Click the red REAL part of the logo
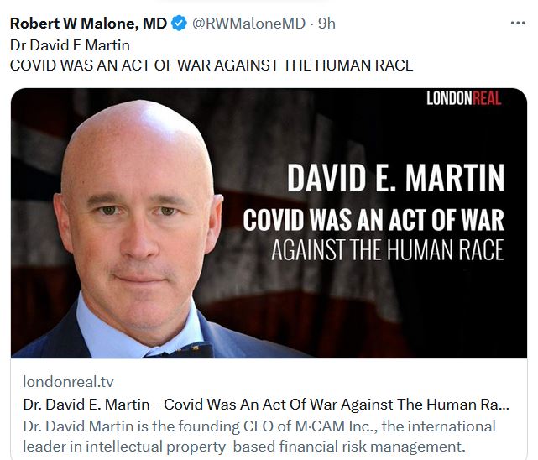The width and height of the screenshot is (538, 460). 487,98
